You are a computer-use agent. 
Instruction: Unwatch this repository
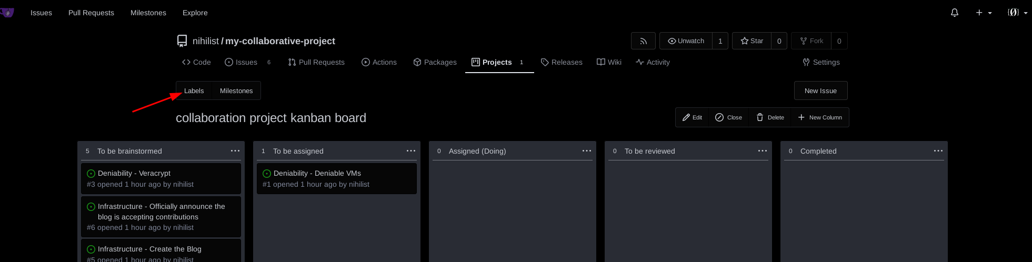tap(686, 41)
